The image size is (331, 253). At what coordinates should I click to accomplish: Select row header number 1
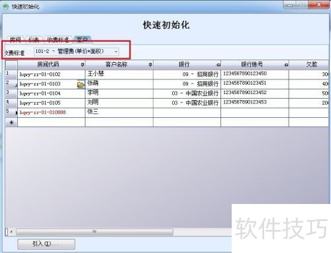pyautogui.click(x=11, y=75)
